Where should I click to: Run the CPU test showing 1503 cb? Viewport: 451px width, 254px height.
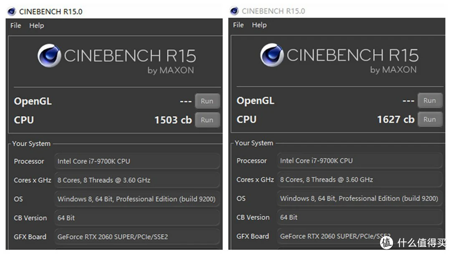207,120
